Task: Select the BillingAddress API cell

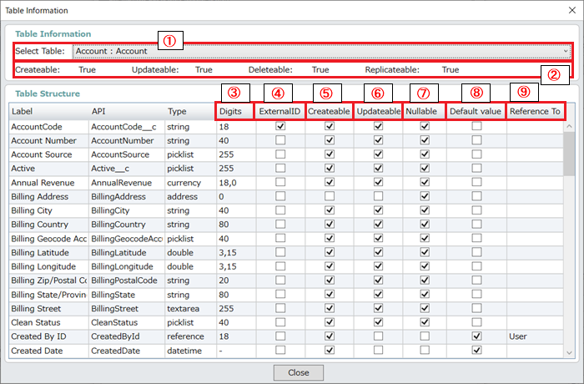Action: pyautogui.click(x=127, y=196)
